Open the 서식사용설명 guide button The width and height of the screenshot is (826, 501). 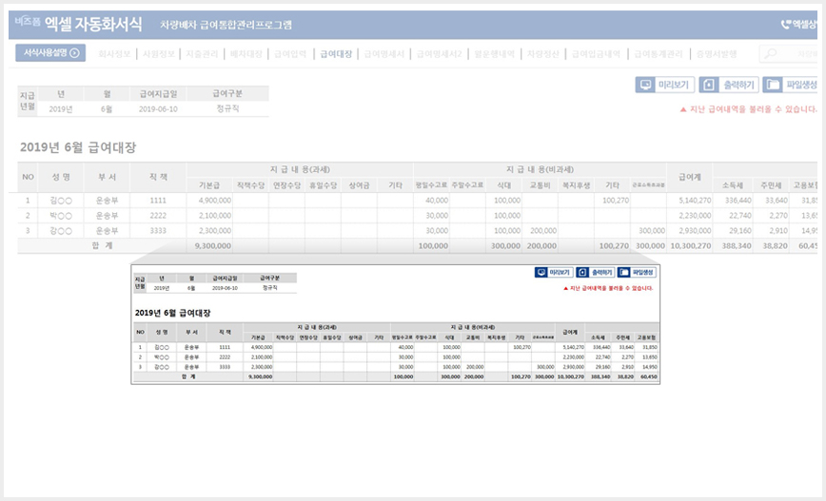click(50, 52)
